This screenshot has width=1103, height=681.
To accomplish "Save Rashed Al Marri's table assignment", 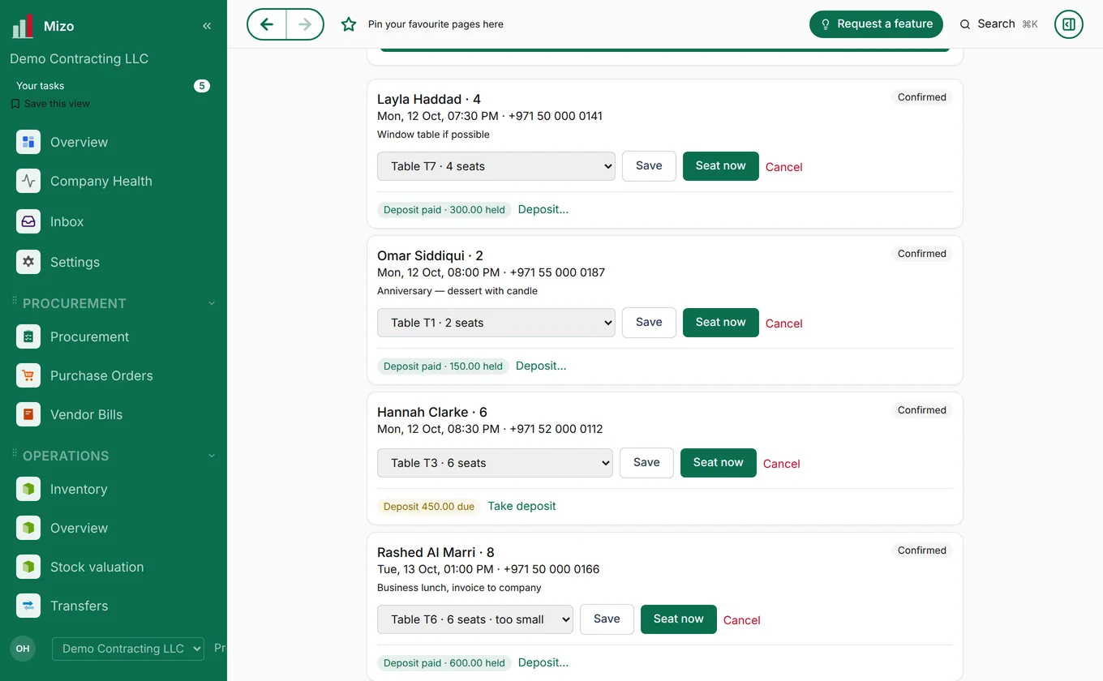I will (x=607, y=619).
